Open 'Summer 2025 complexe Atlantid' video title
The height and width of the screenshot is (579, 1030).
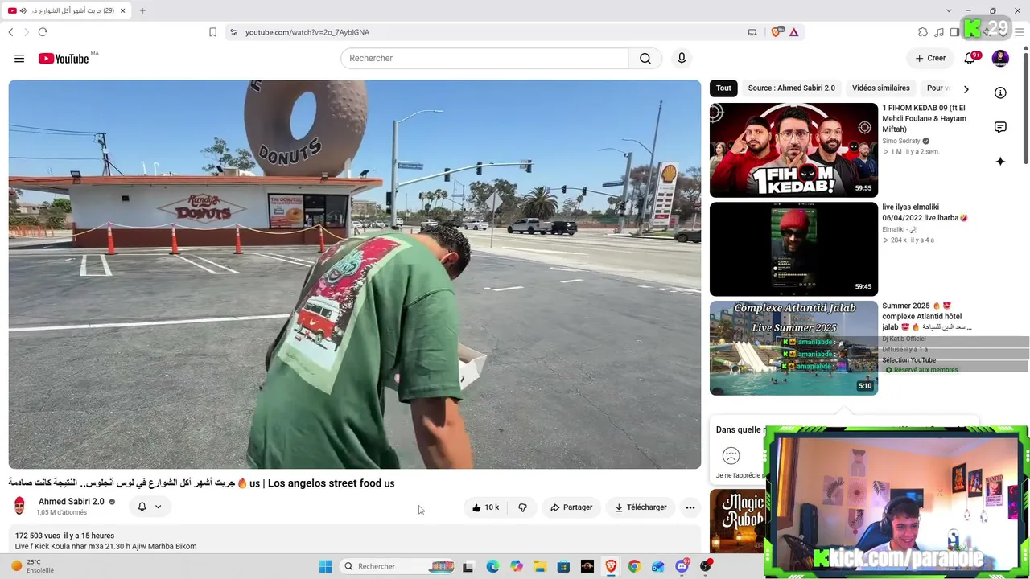pyautogui.click(x=926, y=316)
